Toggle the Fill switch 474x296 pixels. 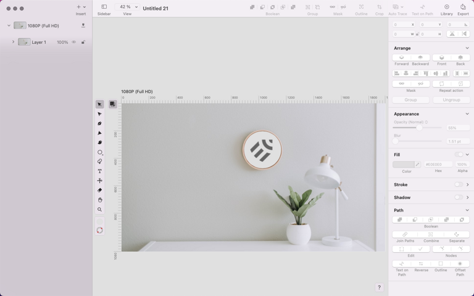459,154
